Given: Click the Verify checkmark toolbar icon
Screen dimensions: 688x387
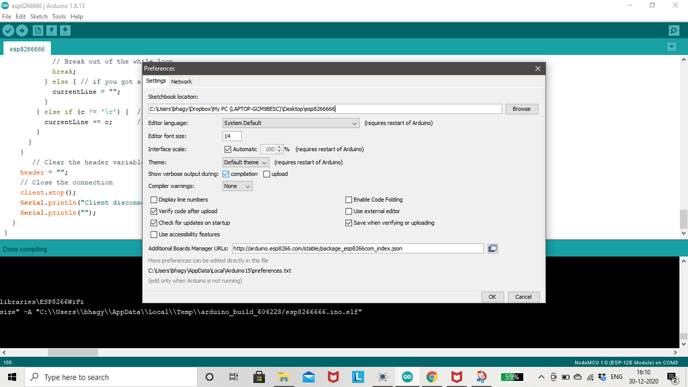Looking at the screenshot, I should tap(8, 30).
